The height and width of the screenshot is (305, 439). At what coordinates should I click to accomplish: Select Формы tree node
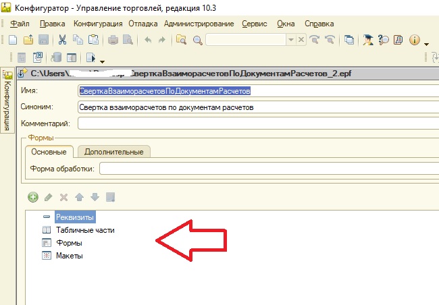pyautogui.click(x=69, y=243)
